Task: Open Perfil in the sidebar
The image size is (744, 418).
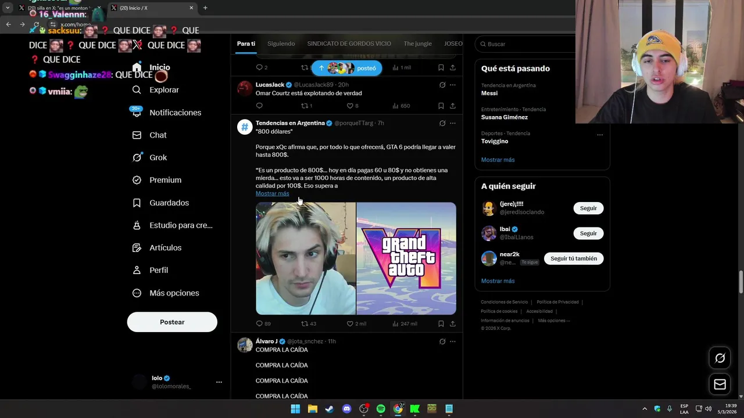Action: point(150,271)
